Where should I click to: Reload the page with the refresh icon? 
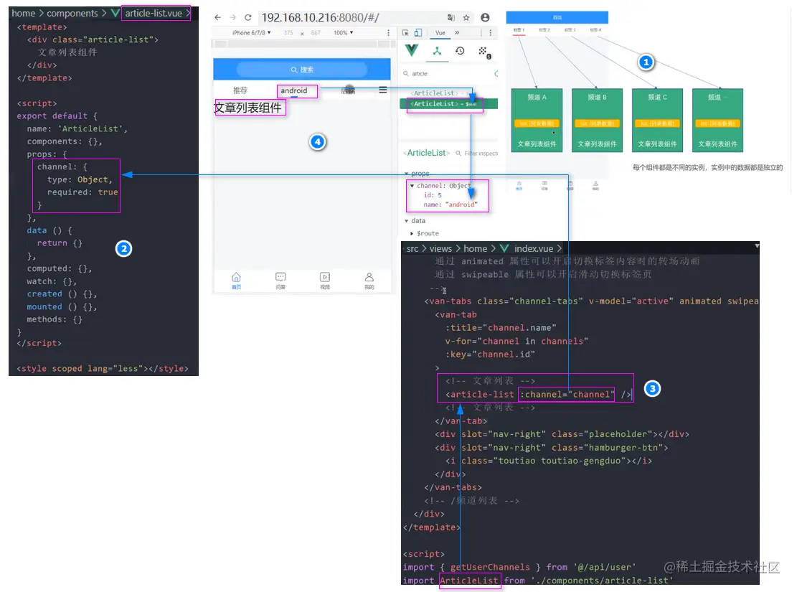[248, 17]
